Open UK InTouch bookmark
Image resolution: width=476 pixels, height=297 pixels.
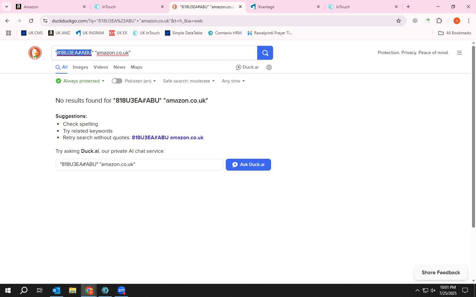pos(146,33)
